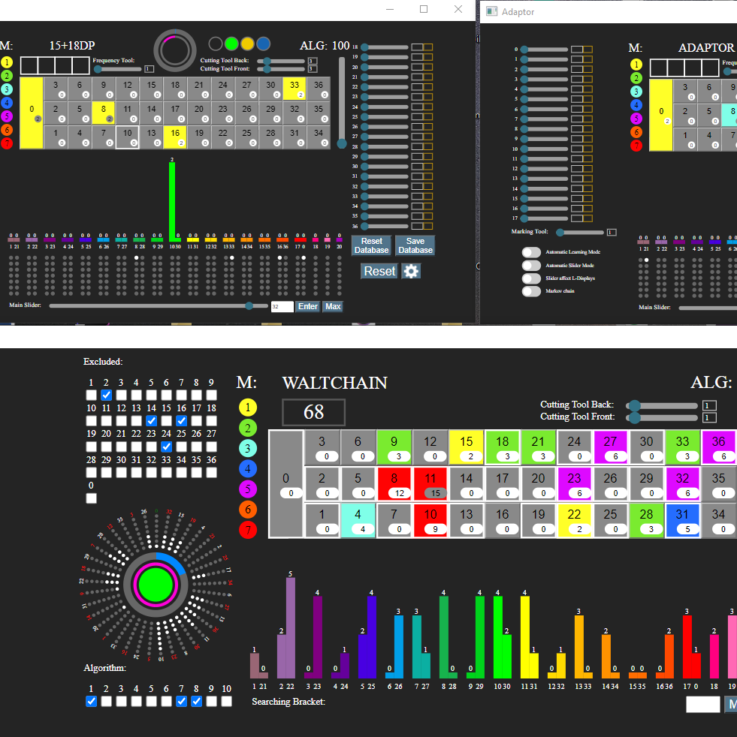Click the blue circle indicator in 15+18DP

264,44
